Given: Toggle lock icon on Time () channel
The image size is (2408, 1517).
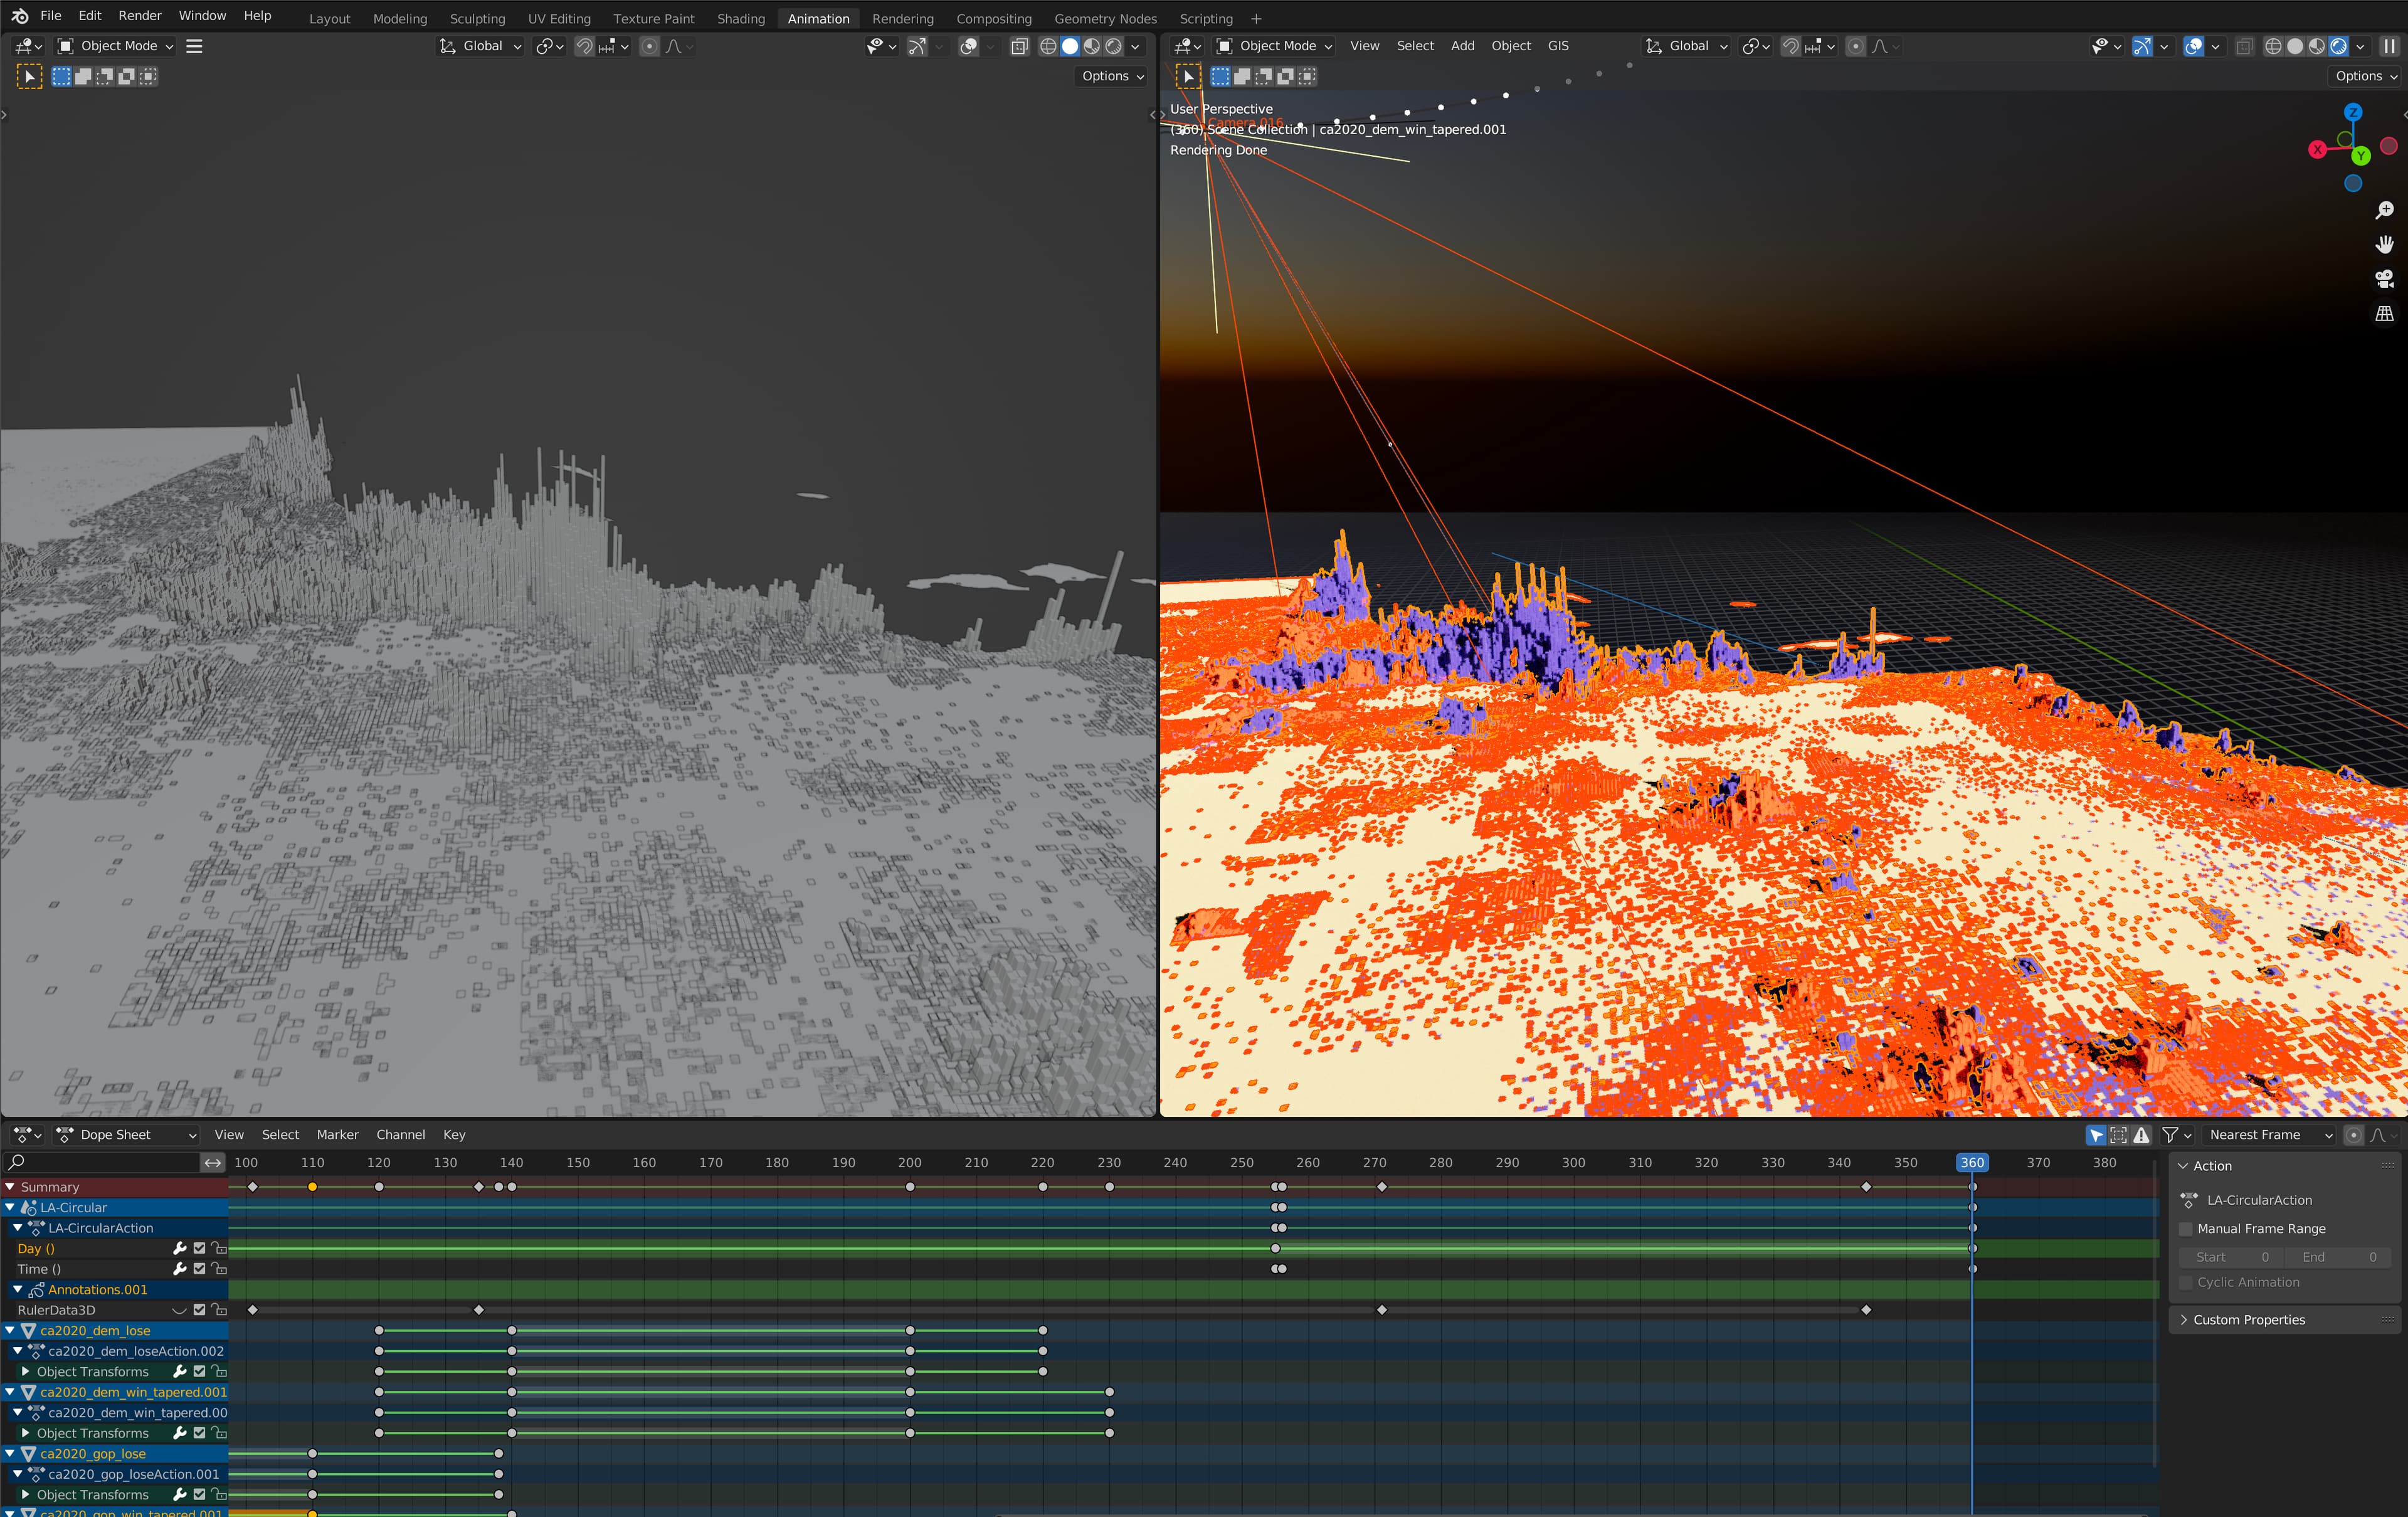Looking at the screenshot, I should pos(219,1269).
